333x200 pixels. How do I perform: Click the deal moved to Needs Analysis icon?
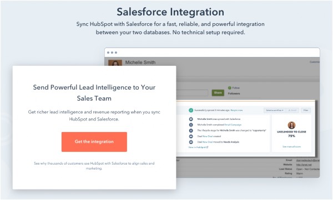click(191, 142)
